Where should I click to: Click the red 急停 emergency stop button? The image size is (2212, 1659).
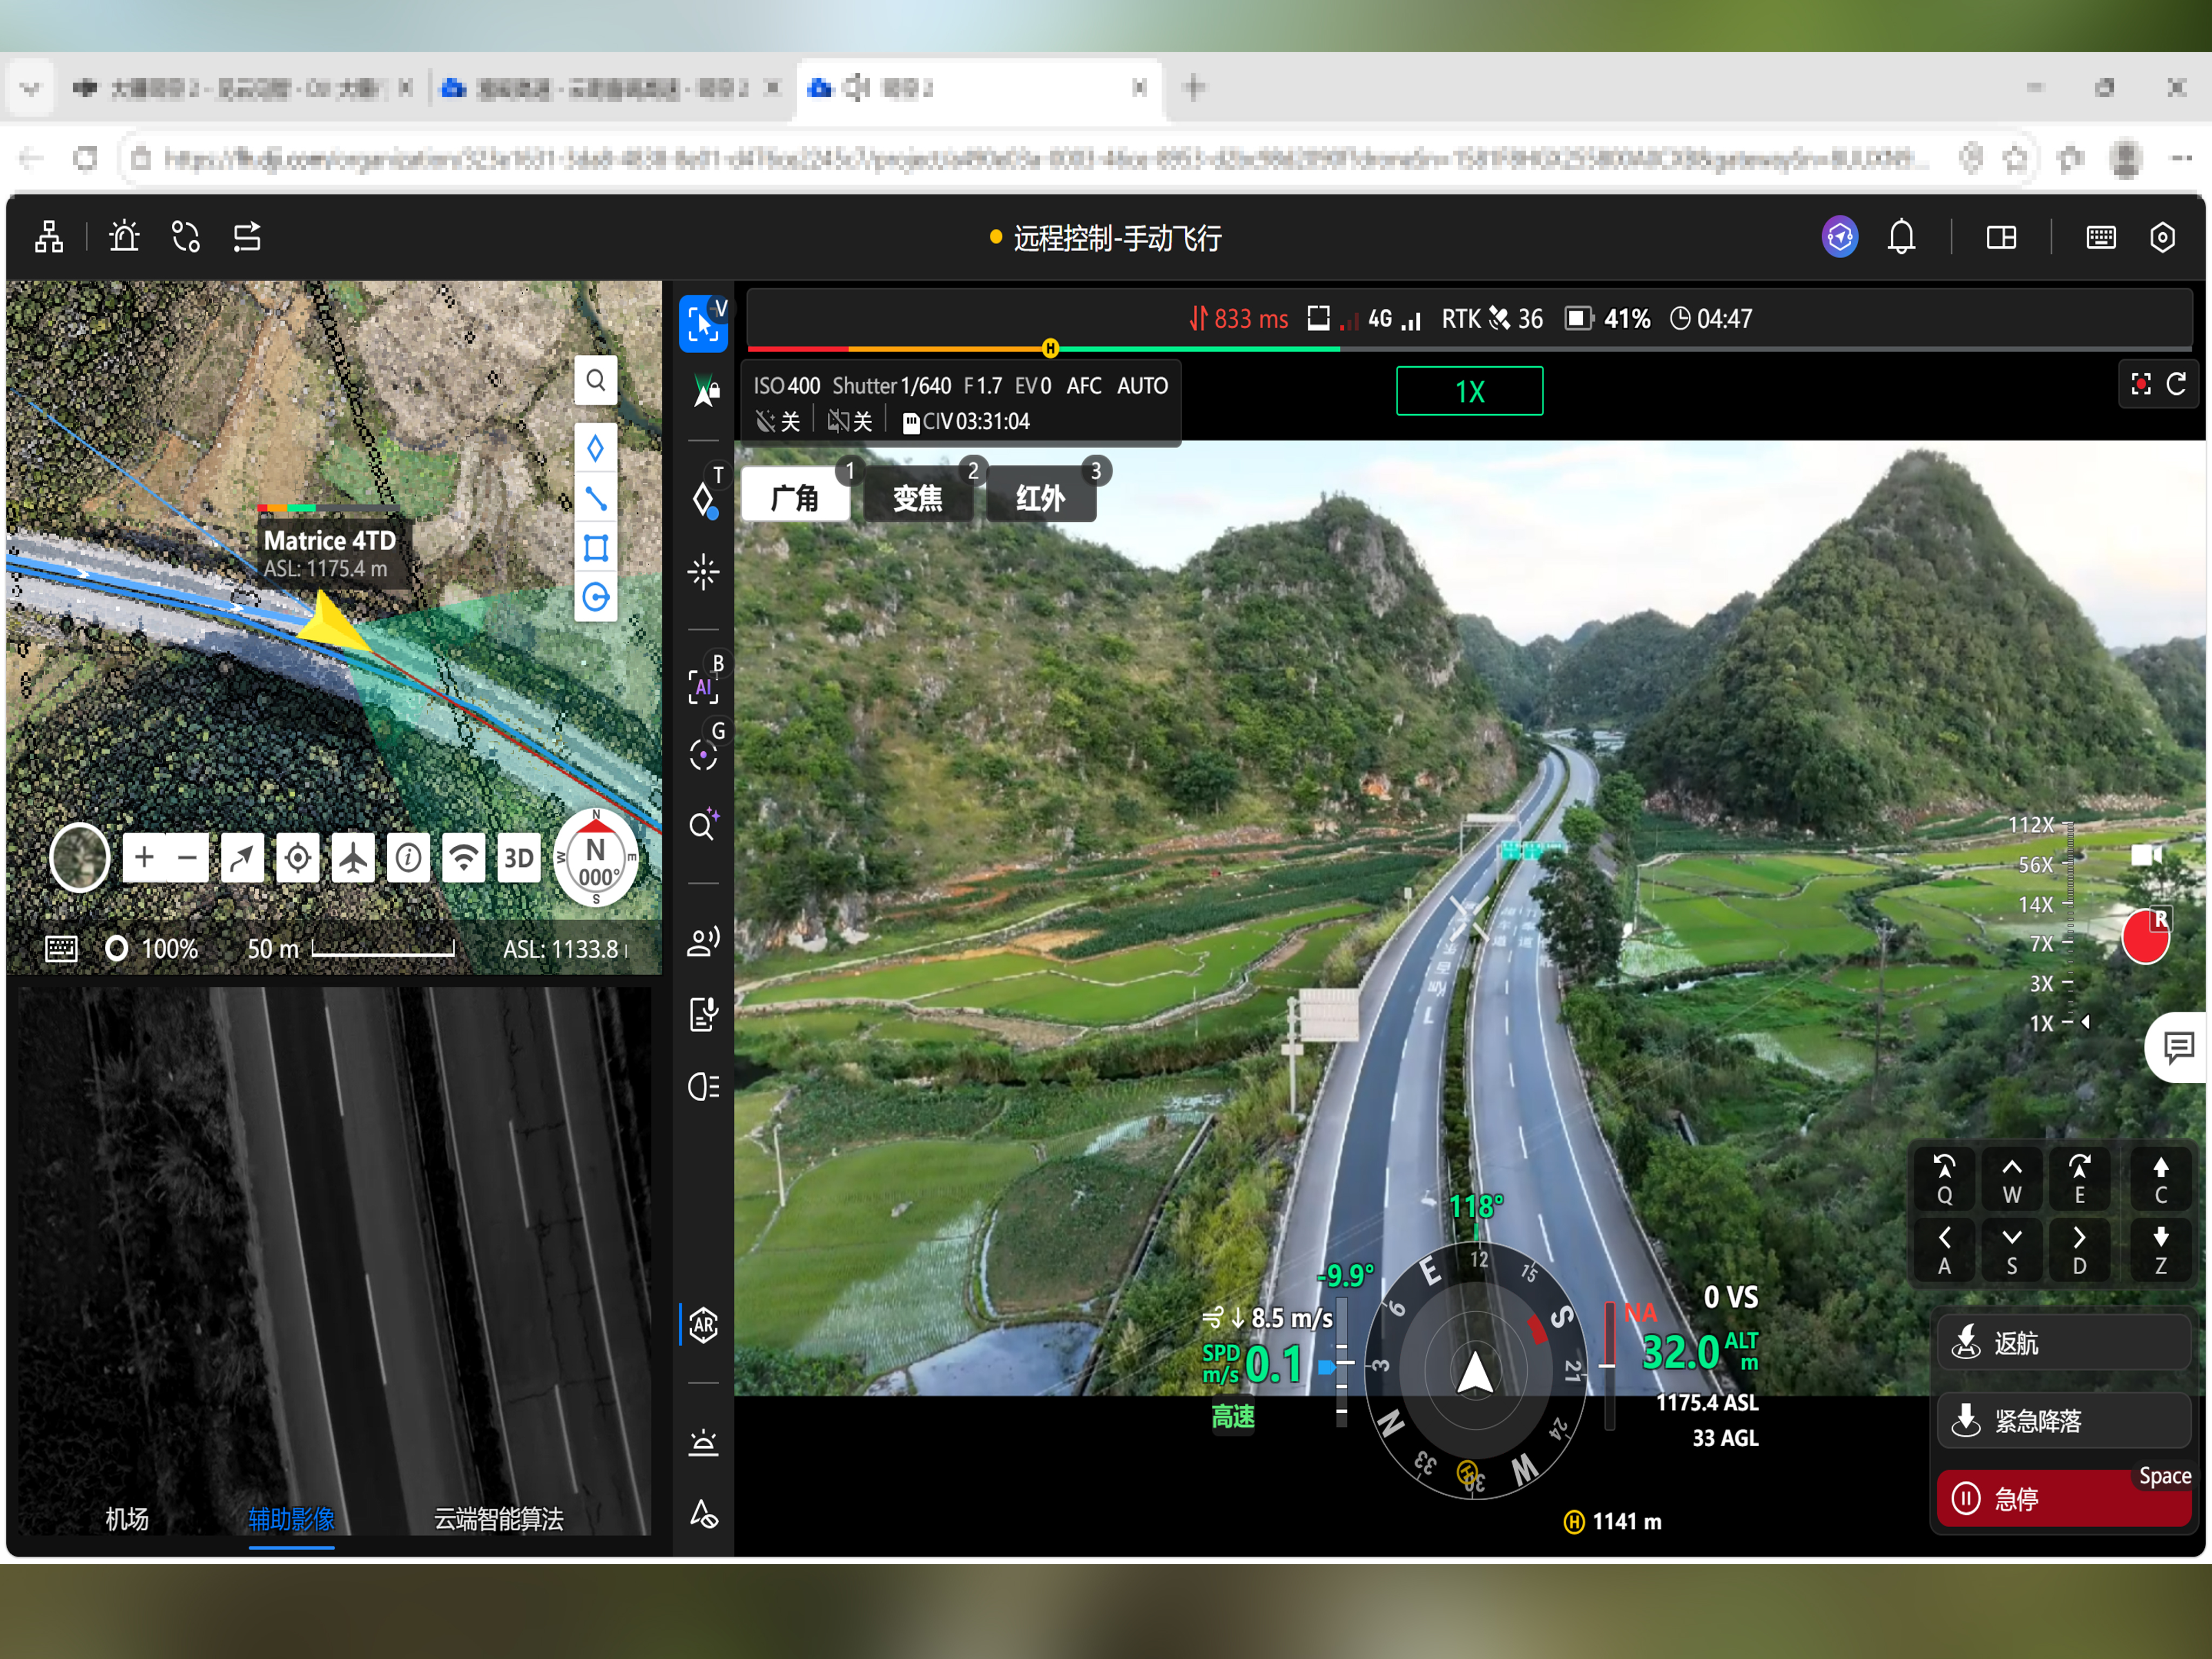click(2064, 1498)
